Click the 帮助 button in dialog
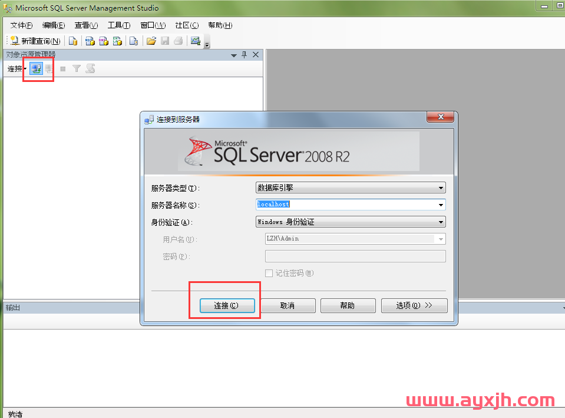Viewport: 565px width, 418px height. click(x=348, y=305)
